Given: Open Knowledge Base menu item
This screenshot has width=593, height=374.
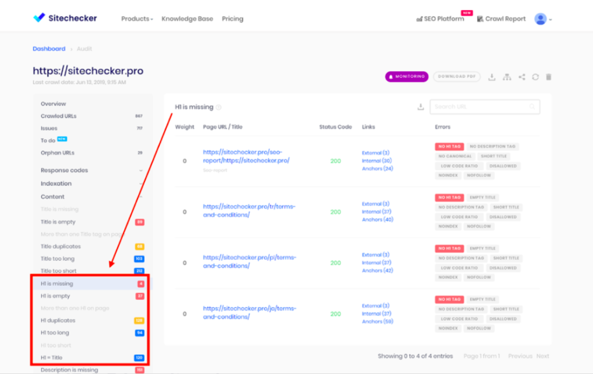Looking at the screenshot, I should pyautogui.click(x=187, y=19).
